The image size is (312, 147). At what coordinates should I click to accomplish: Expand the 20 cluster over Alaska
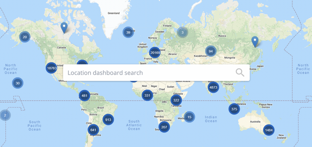click(25, 37)
